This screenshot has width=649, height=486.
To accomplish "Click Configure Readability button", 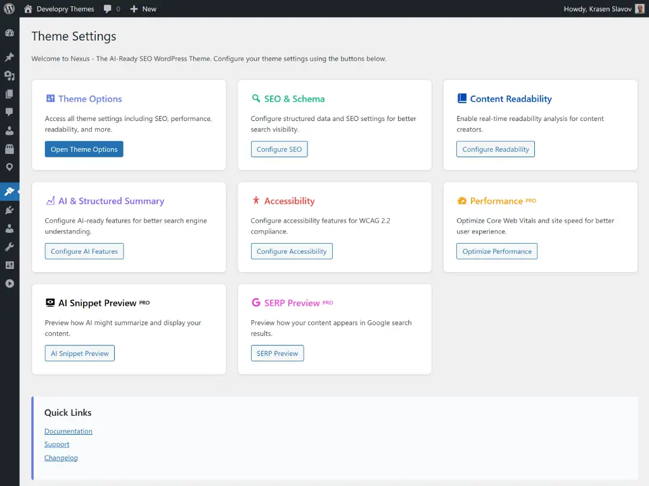I will (x=495, y=149).
